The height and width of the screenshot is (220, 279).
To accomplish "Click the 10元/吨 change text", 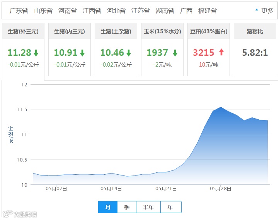I will 209,65.
